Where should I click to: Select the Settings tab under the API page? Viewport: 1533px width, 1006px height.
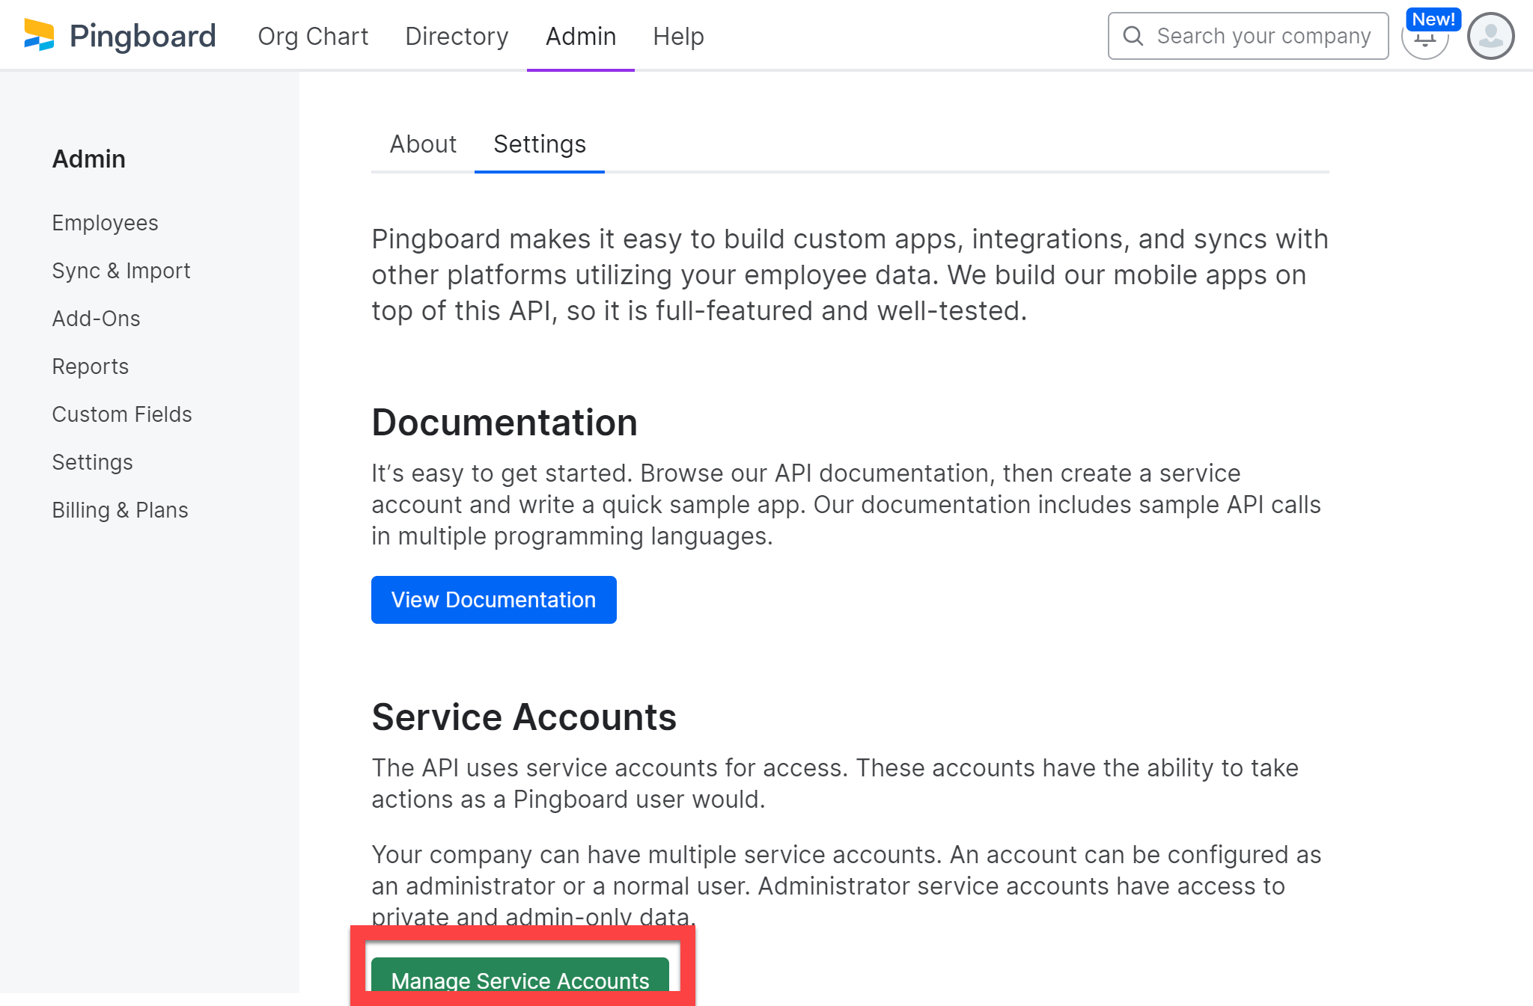click(x=540, y=144)
